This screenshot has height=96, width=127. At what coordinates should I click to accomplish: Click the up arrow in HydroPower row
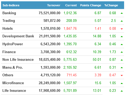tap(122, 44)
